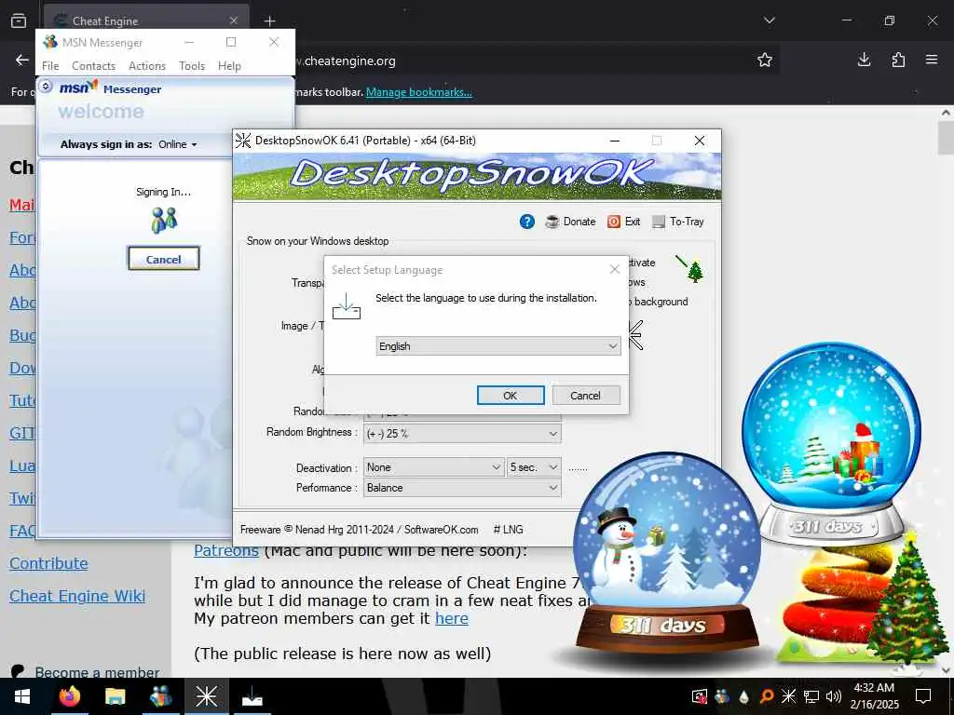954x715 pixels.
Task: Change MSN sign-in status from Online
Action: [x=178, y=144]
